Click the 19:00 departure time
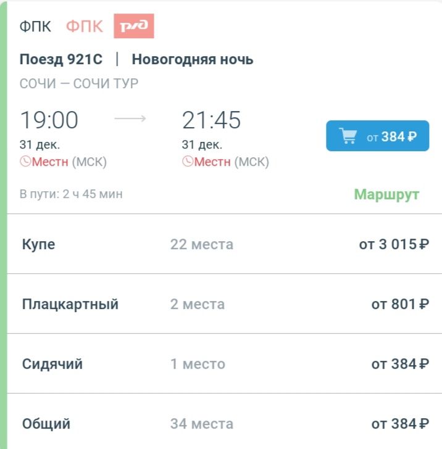This screenshot has width=442, height=449. click(x=49, y=120)
